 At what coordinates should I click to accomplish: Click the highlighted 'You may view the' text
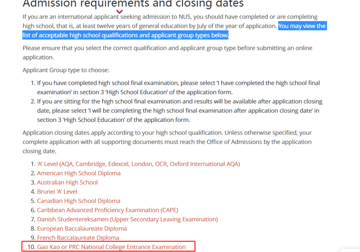pyautogui.click(x=302, y=26)
